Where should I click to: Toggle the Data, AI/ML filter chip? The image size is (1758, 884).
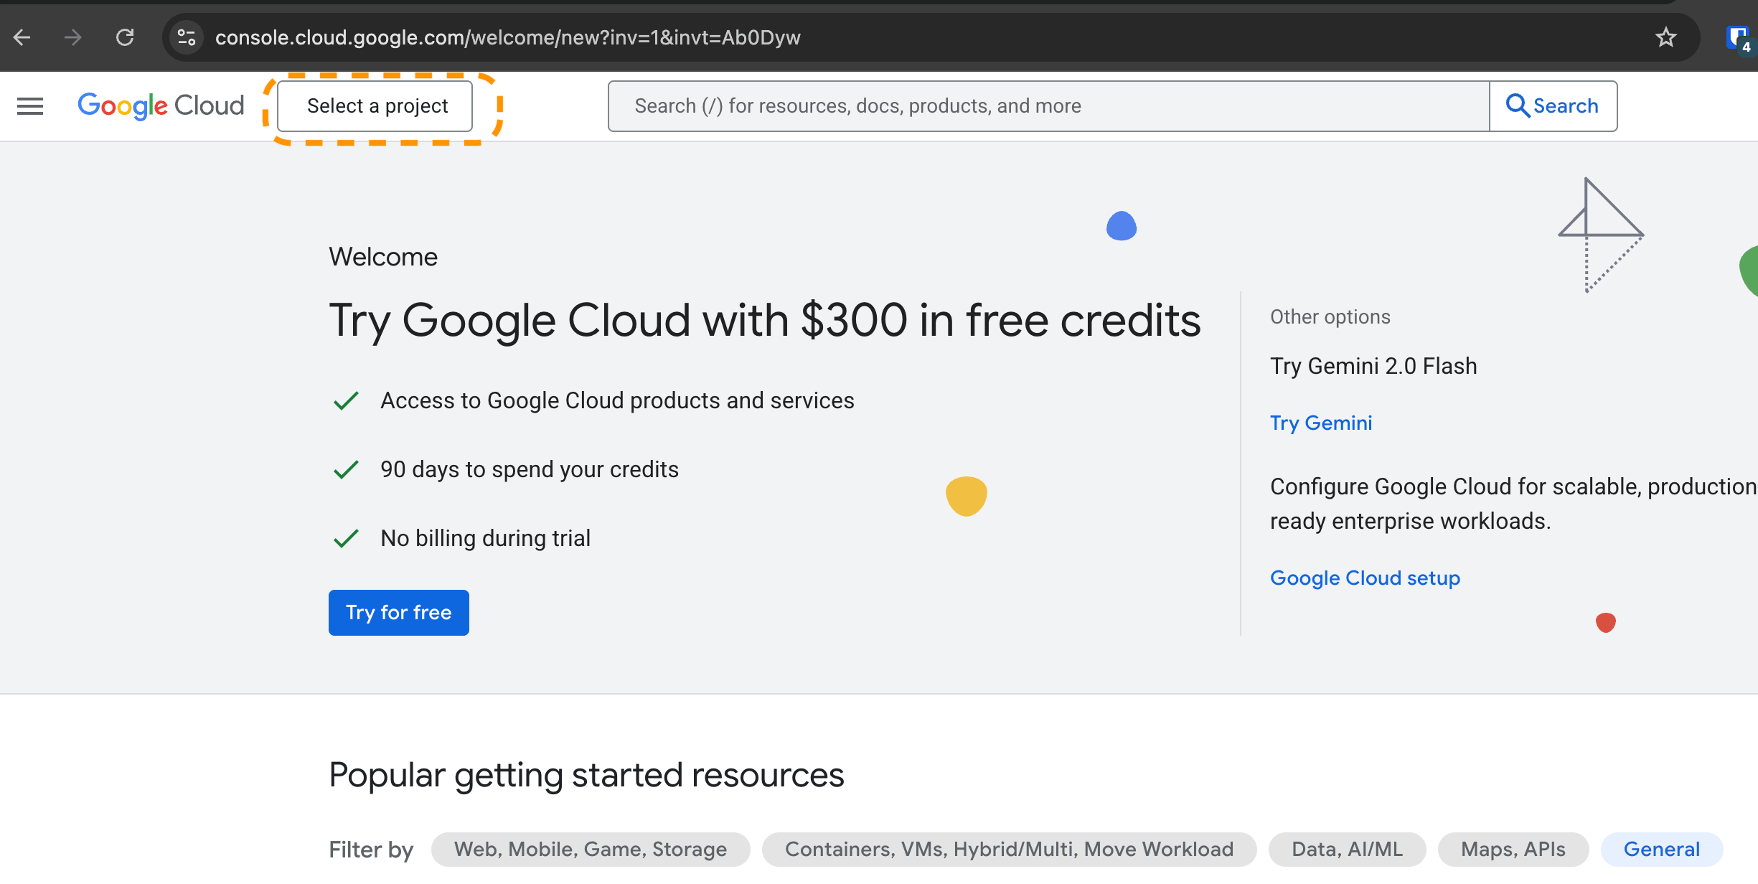[x=1347, y=850]
